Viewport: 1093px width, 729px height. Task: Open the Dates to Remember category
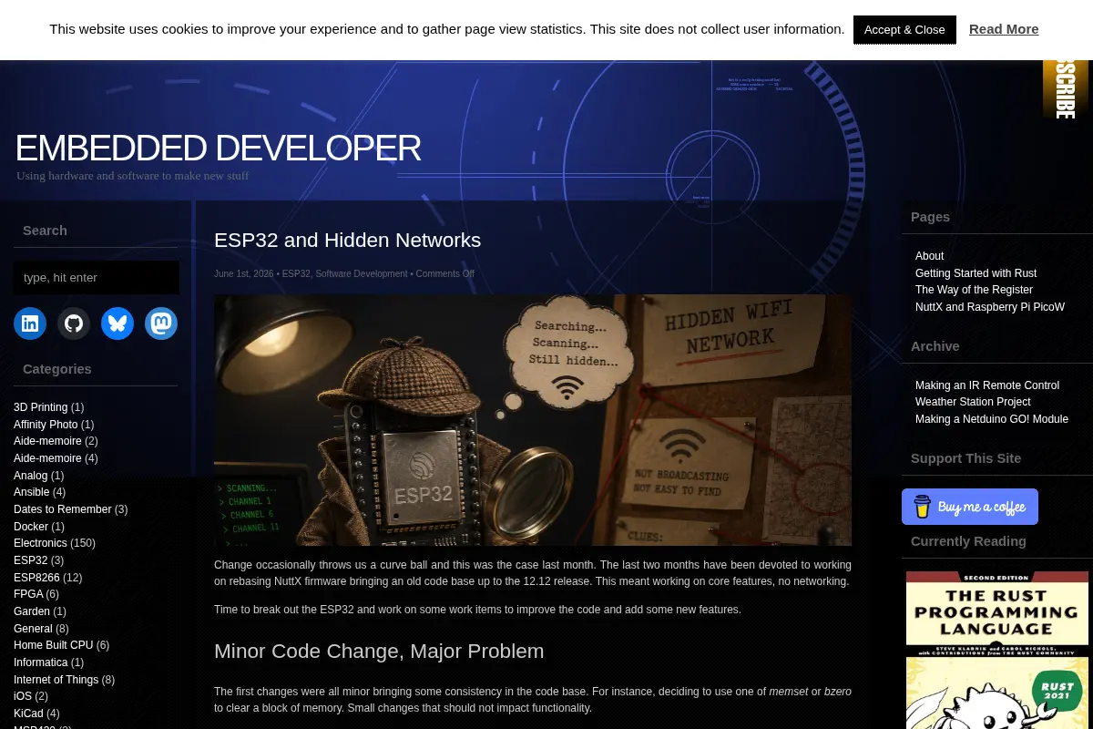click(x=62, y=509)
